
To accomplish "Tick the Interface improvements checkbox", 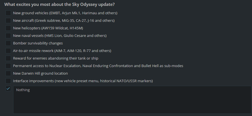I will click(x=8, y=81).
